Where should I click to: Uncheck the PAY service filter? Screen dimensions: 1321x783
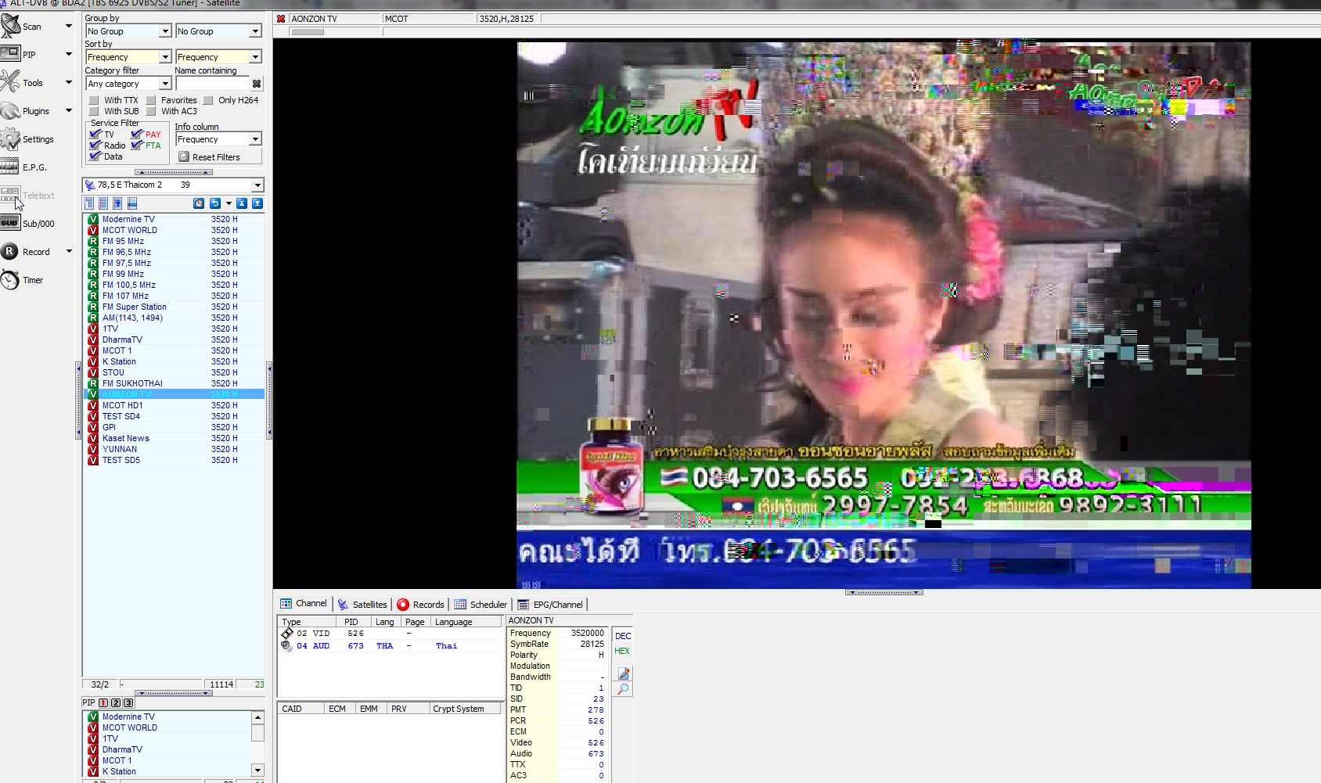137,135
